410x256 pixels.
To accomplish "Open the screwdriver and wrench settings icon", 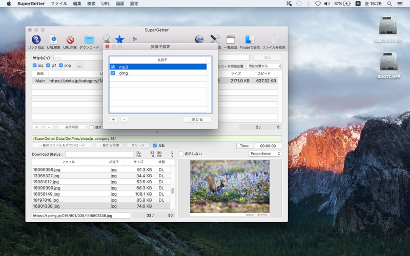I will click(215, 39).
